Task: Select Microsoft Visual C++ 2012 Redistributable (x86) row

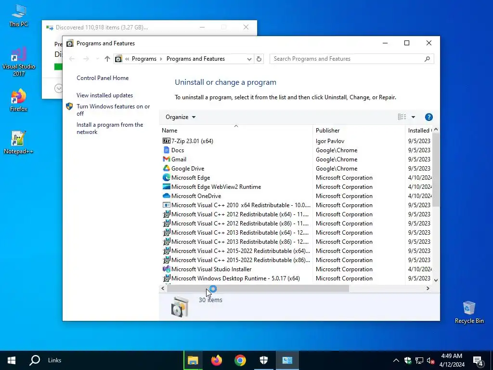Action: (296, 224)
